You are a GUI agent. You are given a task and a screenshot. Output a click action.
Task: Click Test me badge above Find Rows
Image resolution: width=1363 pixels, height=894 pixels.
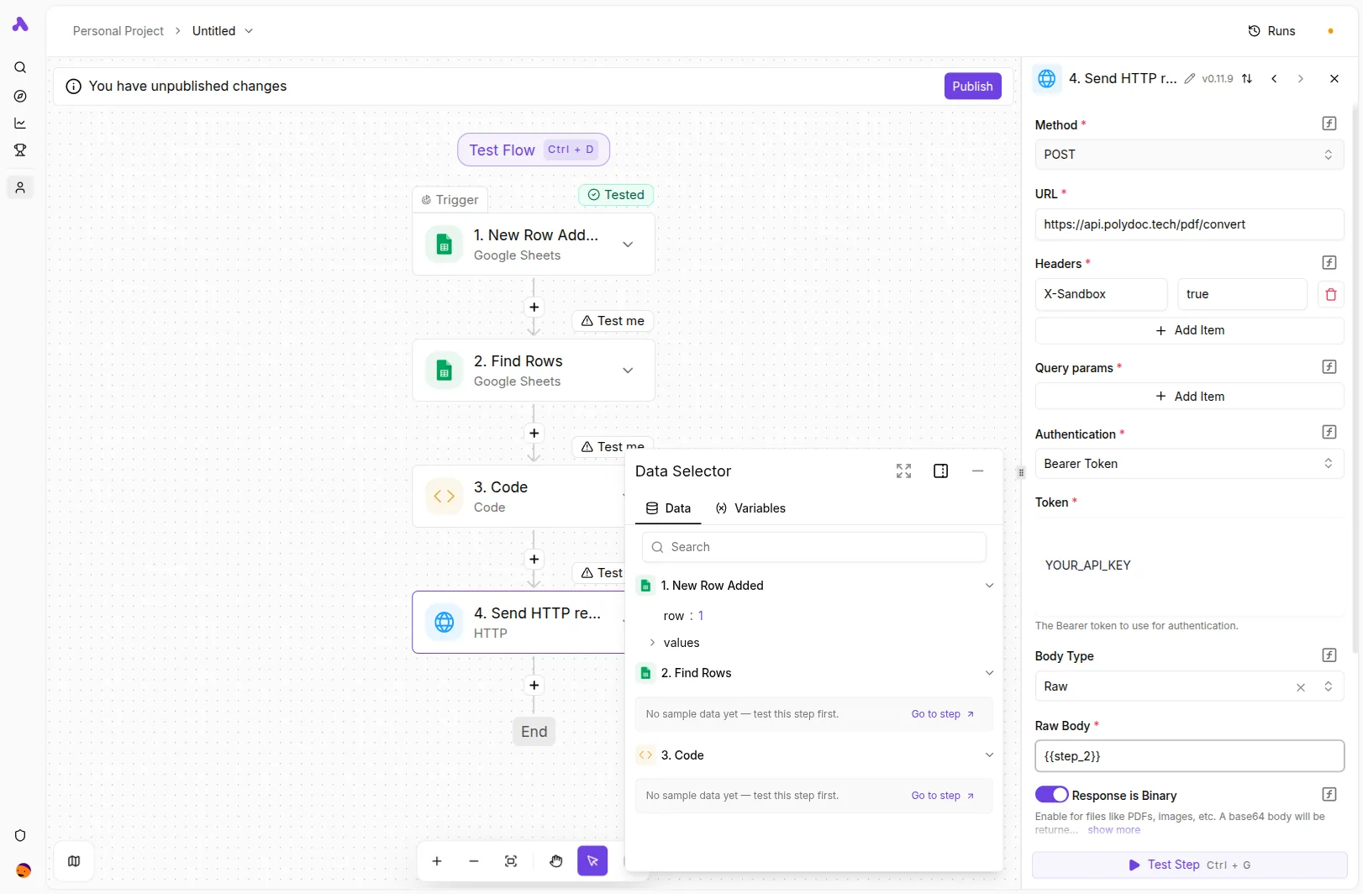pos(613,321)
